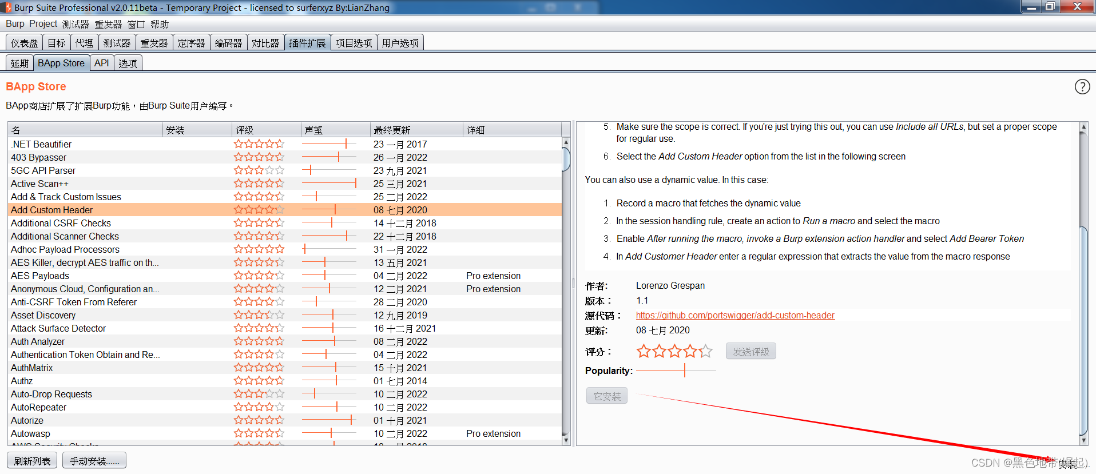Open the add-custom-header GitHub link
The height and width of the screenshot is (474, 1096).
click(x=735, y=315)
